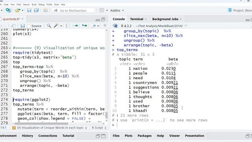
Task: Click the Go to file/function field
Action: (73, 11)
